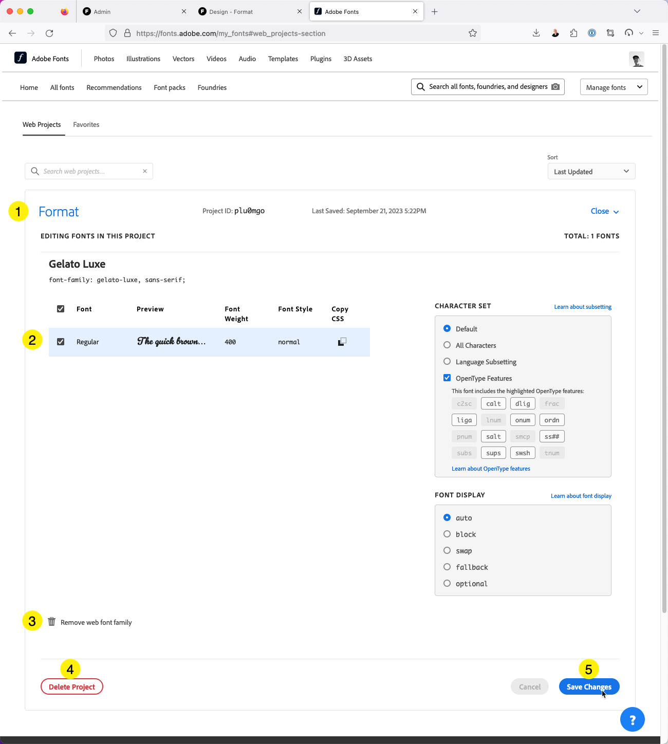The height and width of the screenshot is (744, 668).
Task: Open the Foundries page
Action: click(x=212, y=87)
